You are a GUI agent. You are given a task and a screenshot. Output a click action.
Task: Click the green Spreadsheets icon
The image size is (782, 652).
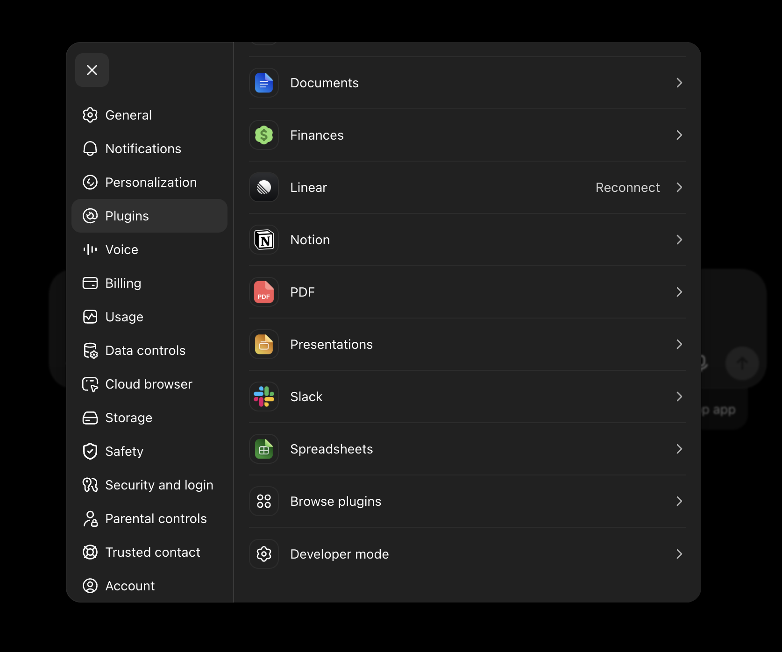click(x=264, y=449)
